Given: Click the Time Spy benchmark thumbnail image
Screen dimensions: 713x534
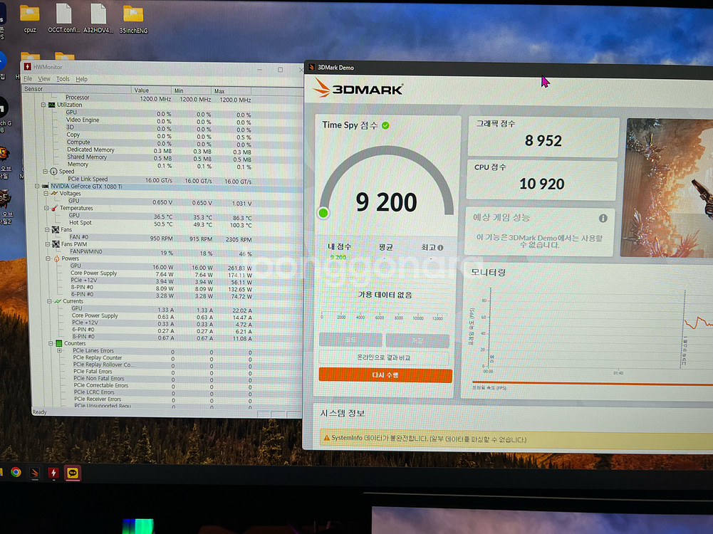Looking at the screenshot, I should coord(669,188).
